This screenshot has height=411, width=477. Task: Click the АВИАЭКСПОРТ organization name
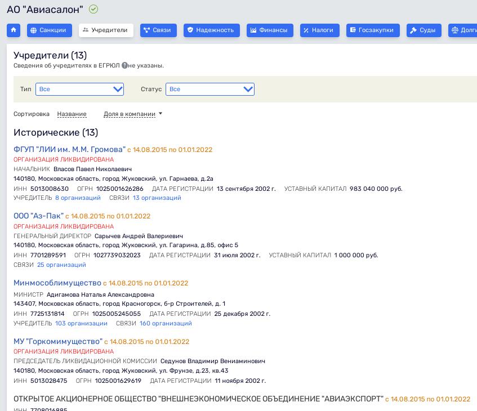pyautogui.click(x=198, y=399)
